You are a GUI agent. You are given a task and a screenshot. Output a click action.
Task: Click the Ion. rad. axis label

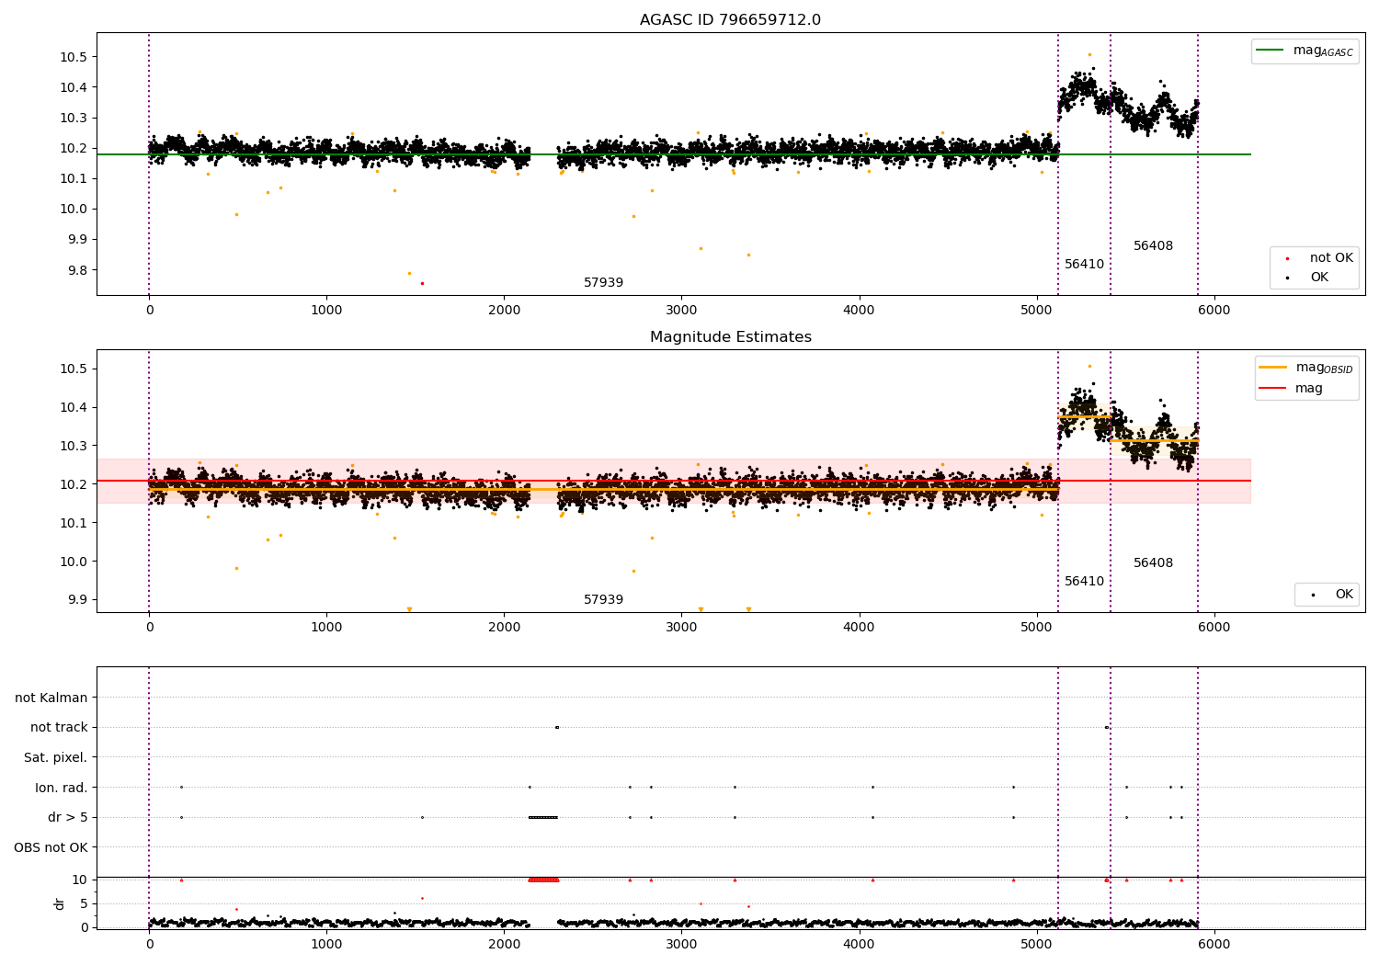tap(62, 788)
